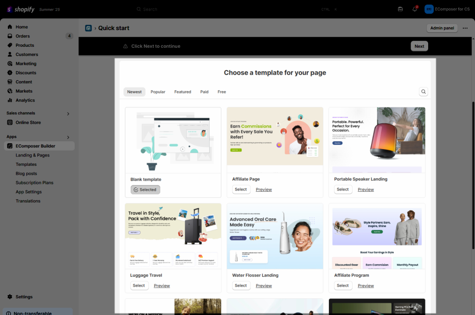Image resolution: width=475 pixels, height=315 pixels.
Task: Preview the Portable Speaker Landing template
Action: (x=366, y=189)
